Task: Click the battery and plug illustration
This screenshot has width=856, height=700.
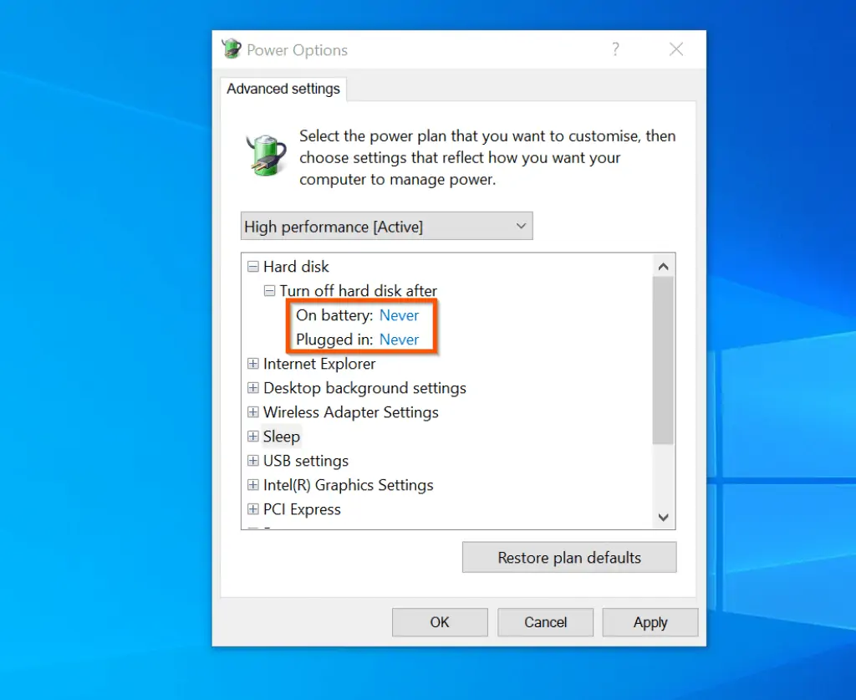Action: 265,156
